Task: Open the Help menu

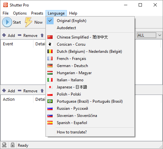Action: (73, 13)
